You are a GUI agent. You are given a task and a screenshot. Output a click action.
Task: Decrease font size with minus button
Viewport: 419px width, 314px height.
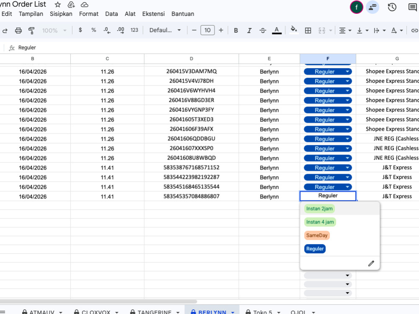194,30
